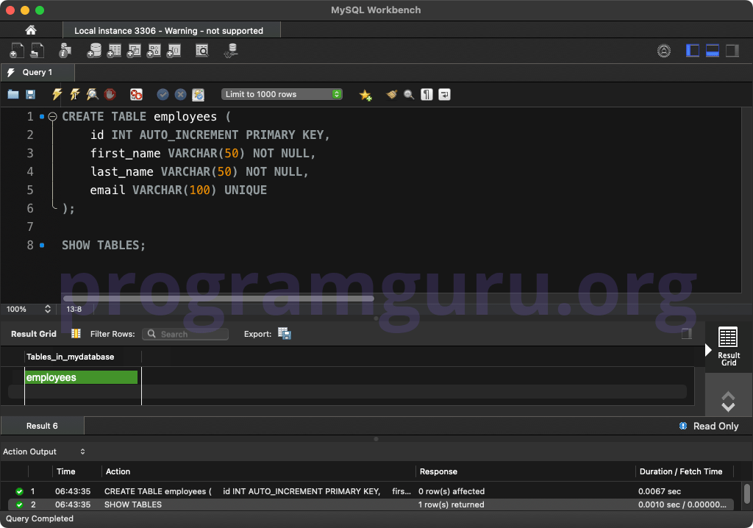
Task: Select Local instance 3306 connection tab
Action: tap(171, 31)
